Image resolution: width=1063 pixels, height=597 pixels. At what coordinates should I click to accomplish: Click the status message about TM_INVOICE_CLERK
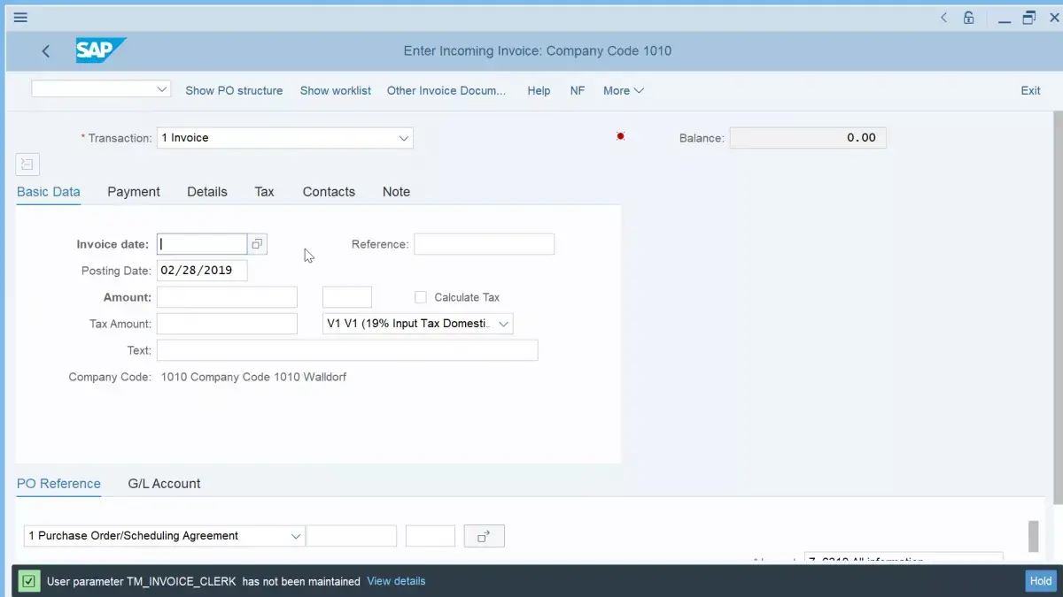tap(204, 581)
